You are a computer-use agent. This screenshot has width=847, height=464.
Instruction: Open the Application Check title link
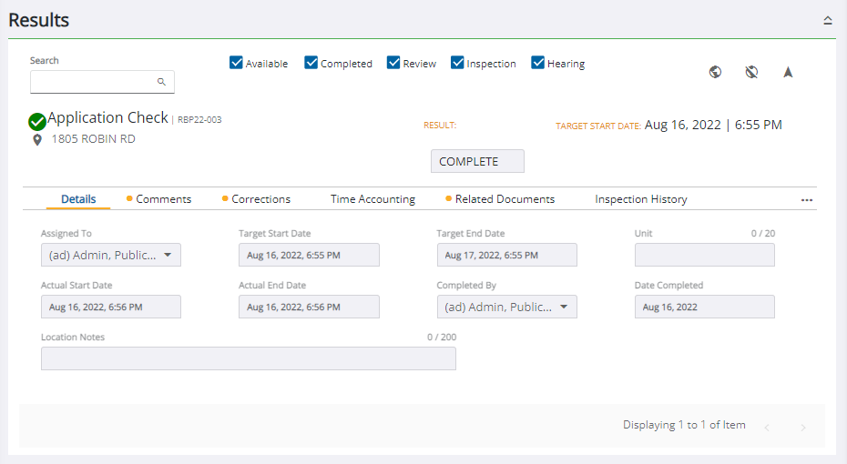107,117
